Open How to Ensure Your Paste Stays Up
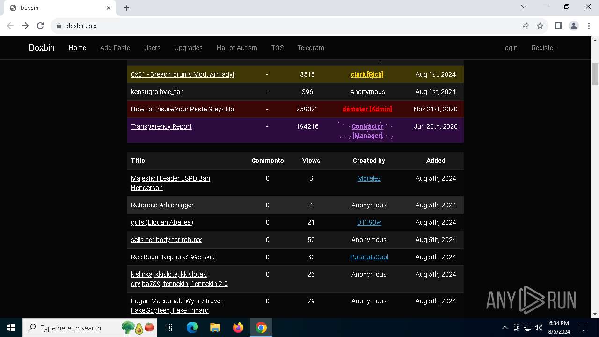The width and height of the screenshot is (599, 337). (183, 109)
